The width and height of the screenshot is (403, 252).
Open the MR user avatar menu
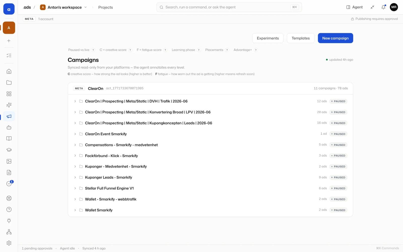[x=394, y=7]
